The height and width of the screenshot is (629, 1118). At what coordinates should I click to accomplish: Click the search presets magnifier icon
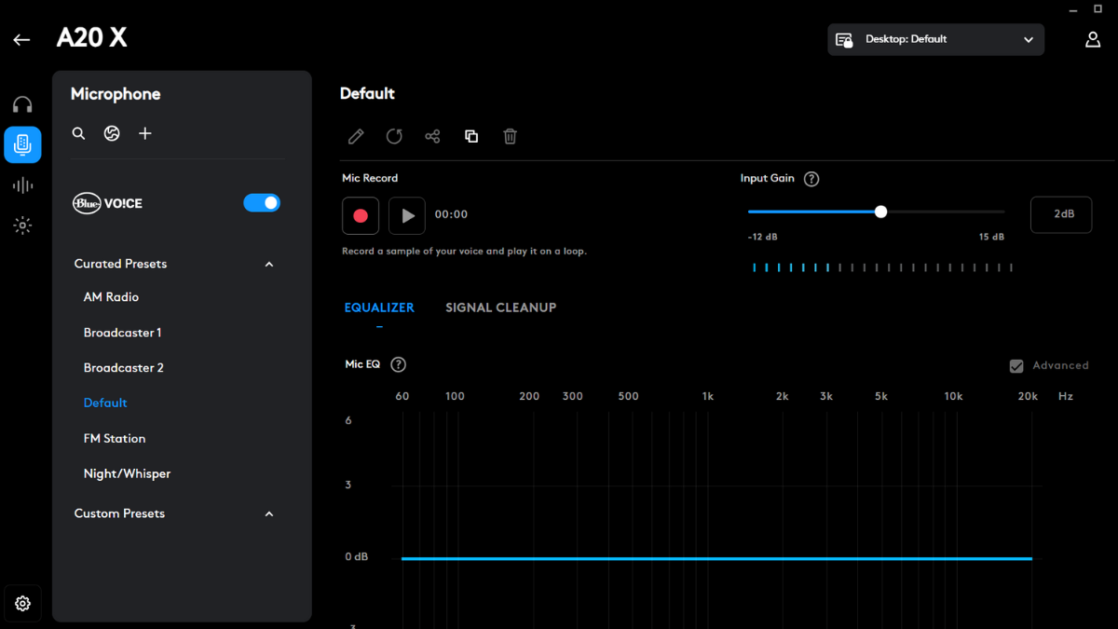point(79,134)
